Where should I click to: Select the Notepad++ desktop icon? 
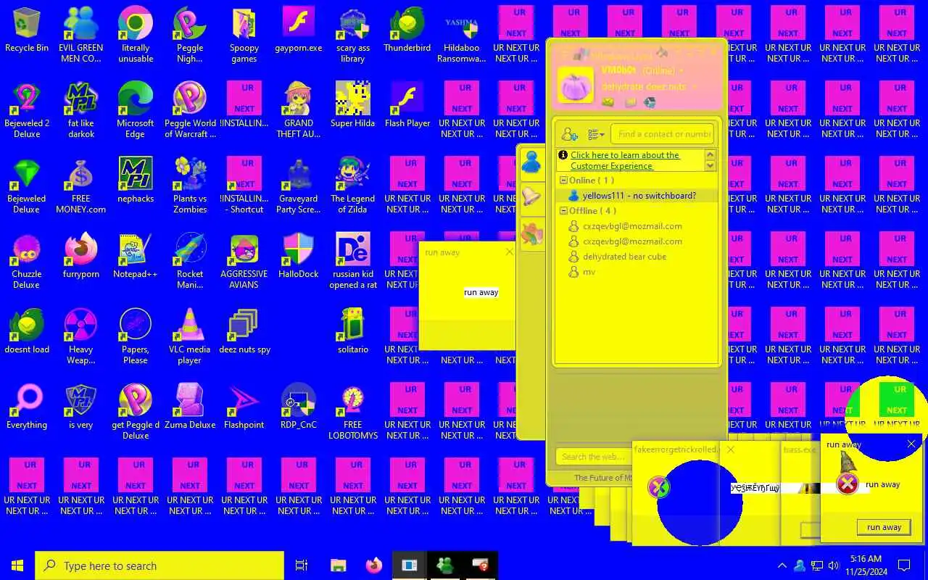136,257
